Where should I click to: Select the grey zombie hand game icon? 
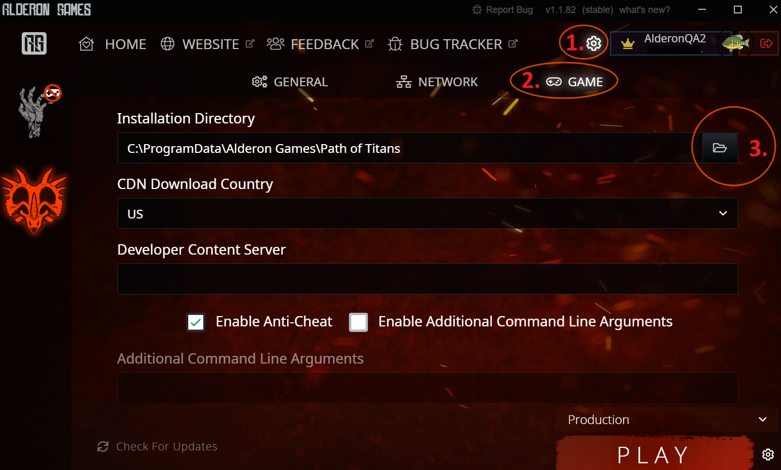coord(36,112)
